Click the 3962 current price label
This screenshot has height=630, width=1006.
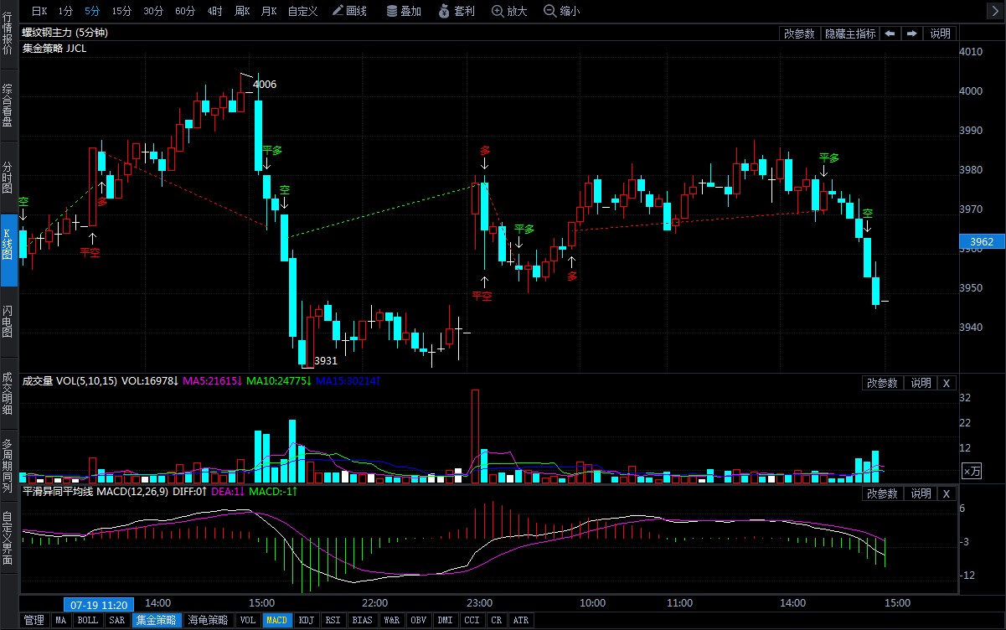click(x=981, y=242)
